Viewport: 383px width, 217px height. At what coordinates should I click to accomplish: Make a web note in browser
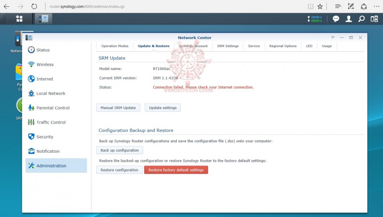click(351, 6)
